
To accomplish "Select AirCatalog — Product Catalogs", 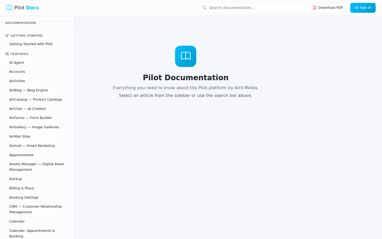I will [x=36, y=99].
